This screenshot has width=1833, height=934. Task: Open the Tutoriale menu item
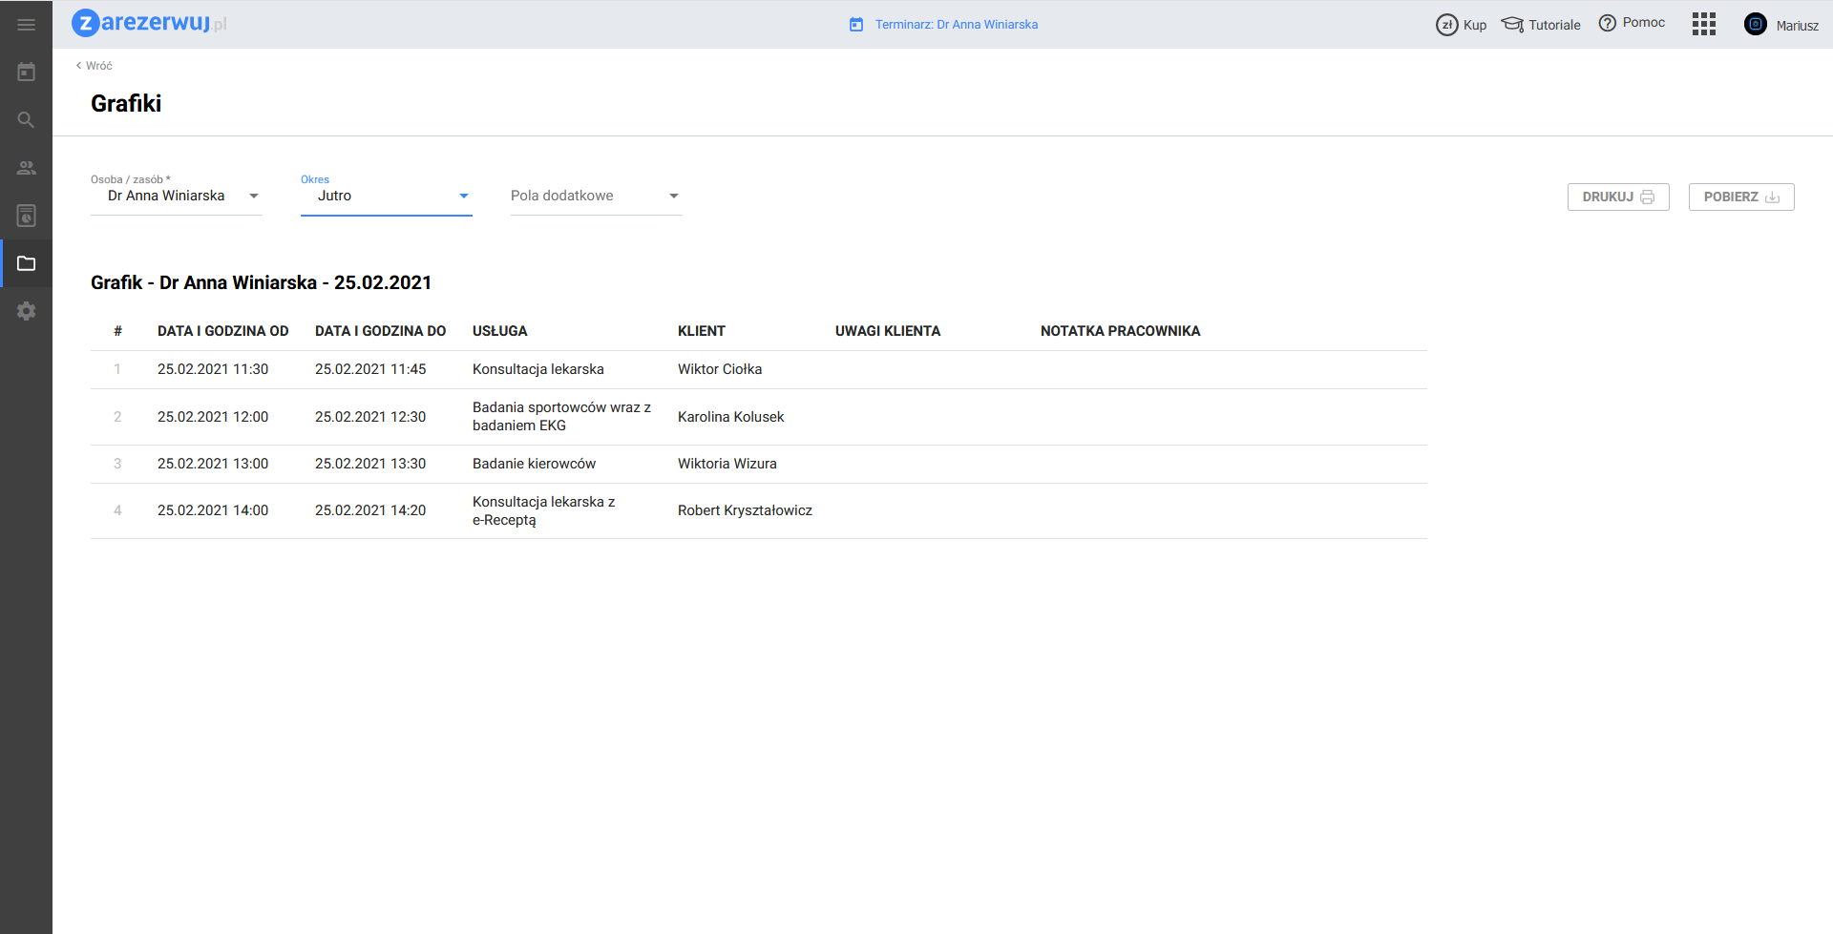[1541, 25]
